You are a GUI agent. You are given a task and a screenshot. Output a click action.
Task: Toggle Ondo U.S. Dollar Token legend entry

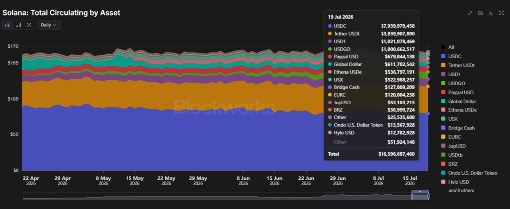[469, 173]
